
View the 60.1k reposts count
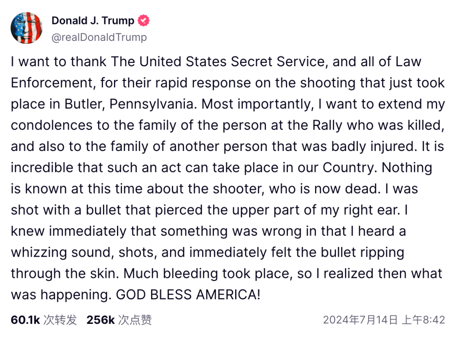tap(25, 320)
